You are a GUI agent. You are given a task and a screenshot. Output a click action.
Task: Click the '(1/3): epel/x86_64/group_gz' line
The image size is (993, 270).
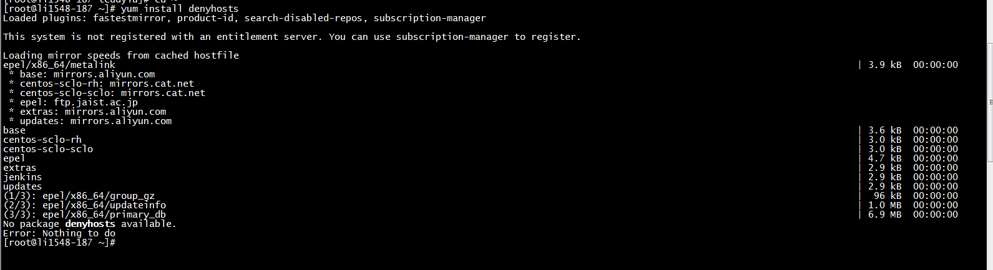[x=79, y=196]
